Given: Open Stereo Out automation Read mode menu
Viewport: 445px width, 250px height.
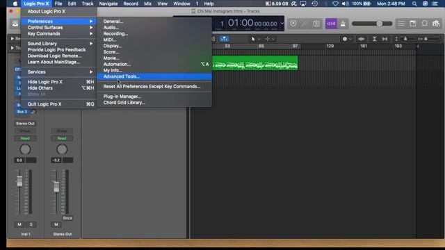Looking at the screenshot, I should [x=62, y=138].
